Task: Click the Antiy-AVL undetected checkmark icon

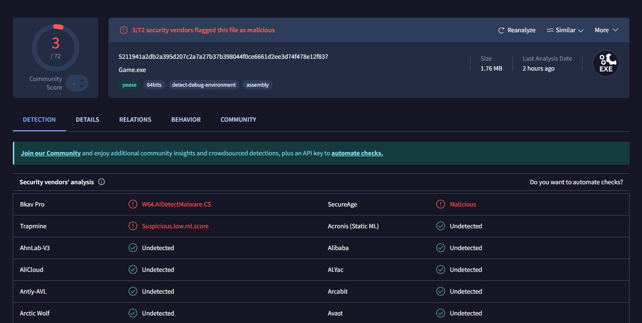Action: (x=133, y=291)
